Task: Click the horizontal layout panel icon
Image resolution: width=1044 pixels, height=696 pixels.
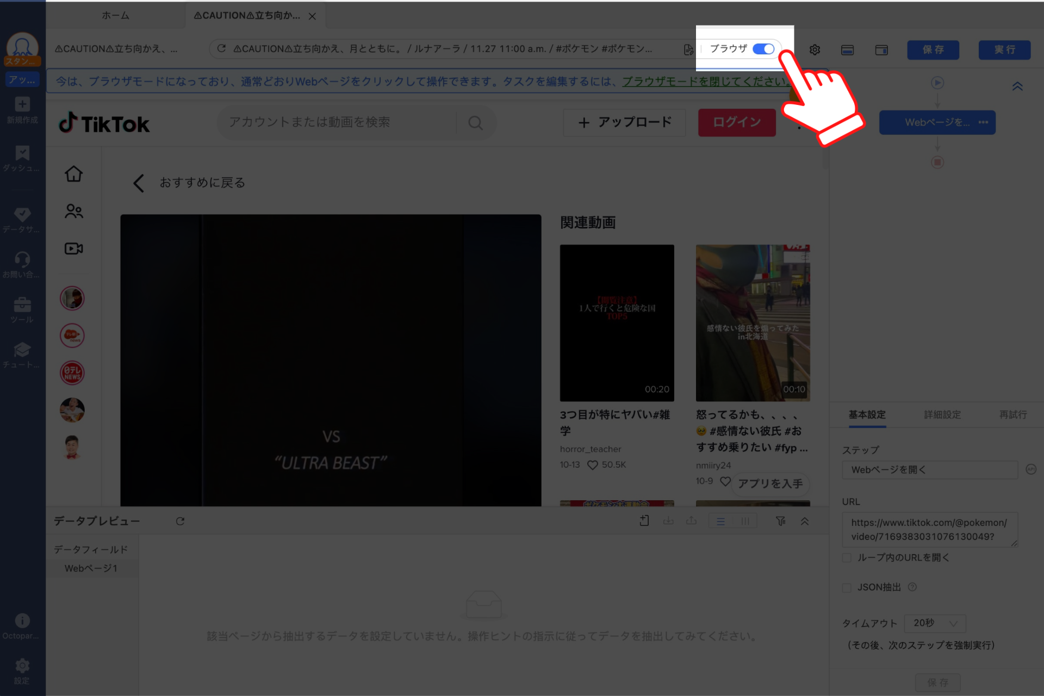Action: pos(847,50)
